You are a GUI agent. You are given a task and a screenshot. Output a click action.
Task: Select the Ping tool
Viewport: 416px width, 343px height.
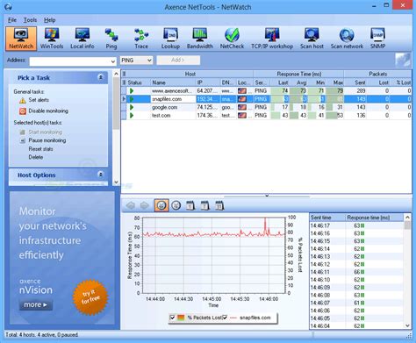[111, 39]
